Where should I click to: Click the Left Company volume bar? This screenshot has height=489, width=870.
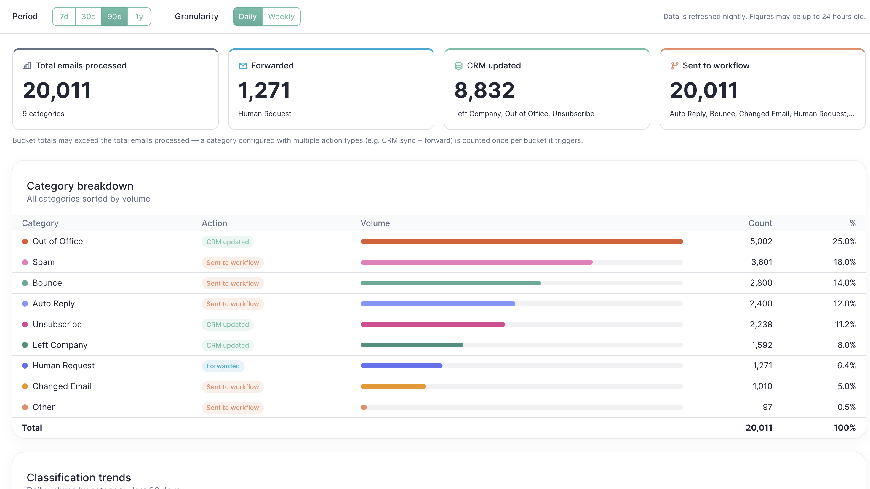click(x=522, y=345)
